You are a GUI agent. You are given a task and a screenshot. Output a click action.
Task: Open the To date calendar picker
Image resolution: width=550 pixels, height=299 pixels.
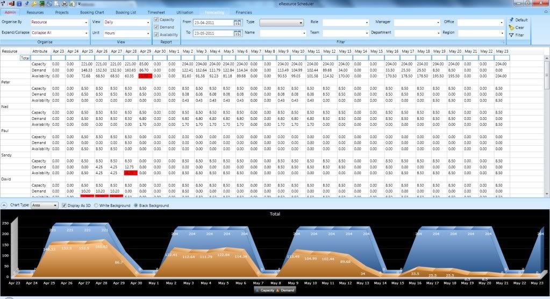(x=238, y=34)
